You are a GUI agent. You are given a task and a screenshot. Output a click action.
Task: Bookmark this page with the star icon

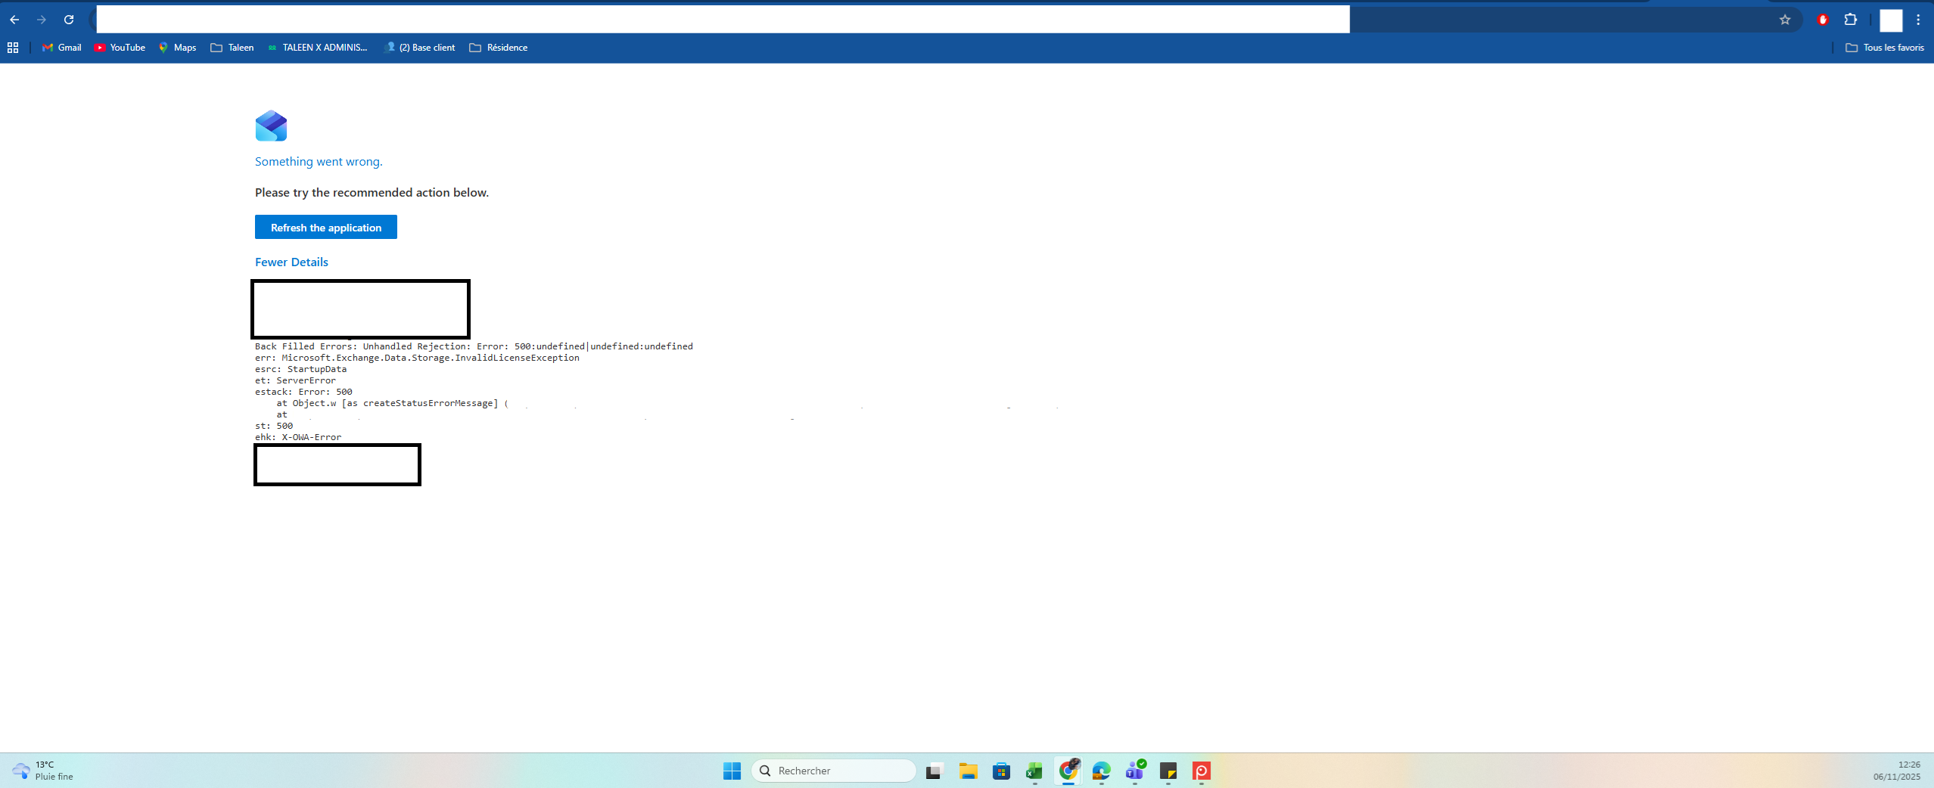pyautogui.click(x=1785, y=20)
